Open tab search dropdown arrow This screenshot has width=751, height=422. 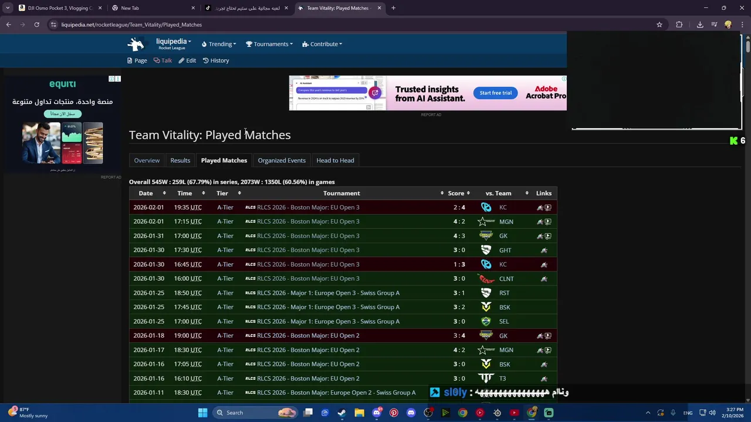8,8
